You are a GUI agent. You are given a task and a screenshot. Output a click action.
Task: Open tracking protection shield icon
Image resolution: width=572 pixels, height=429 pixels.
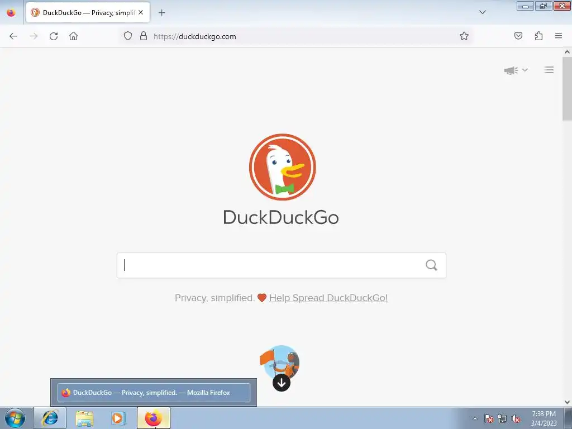pyautogui.click(x=128, y=36)
